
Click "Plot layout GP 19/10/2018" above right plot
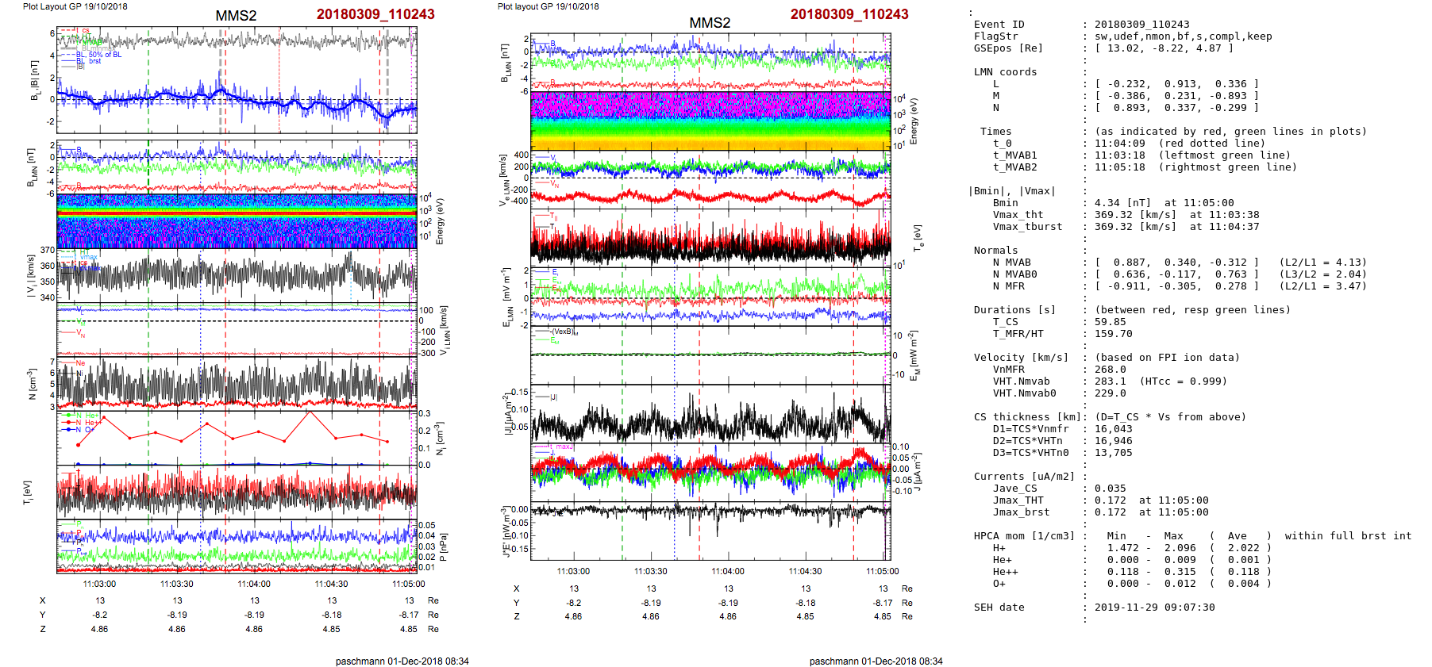548,6
